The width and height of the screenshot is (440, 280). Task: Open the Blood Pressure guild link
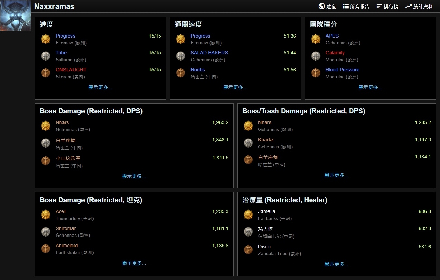click(x=342, y=70)
